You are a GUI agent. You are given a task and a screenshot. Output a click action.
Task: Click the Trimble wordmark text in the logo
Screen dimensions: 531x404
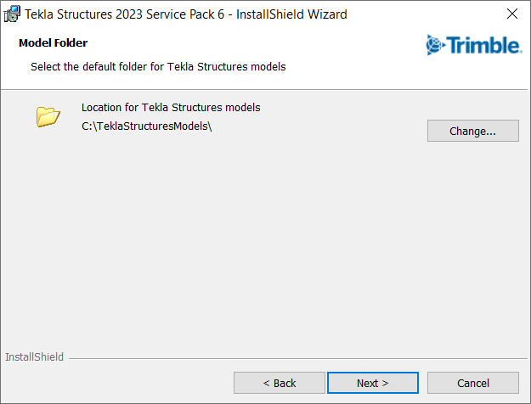483,44
